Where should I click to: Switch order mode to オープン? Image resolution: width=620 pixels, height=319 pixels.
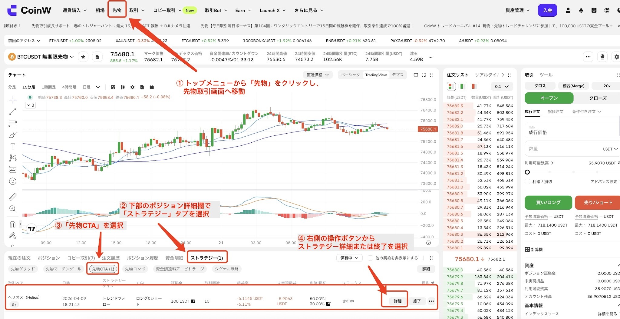549,98
